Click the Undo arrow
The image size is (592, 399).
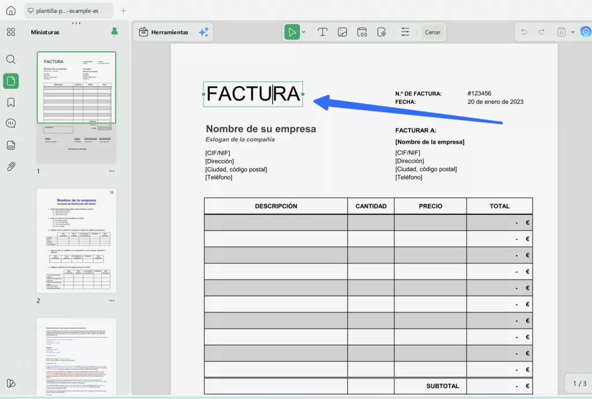[524, 32]
